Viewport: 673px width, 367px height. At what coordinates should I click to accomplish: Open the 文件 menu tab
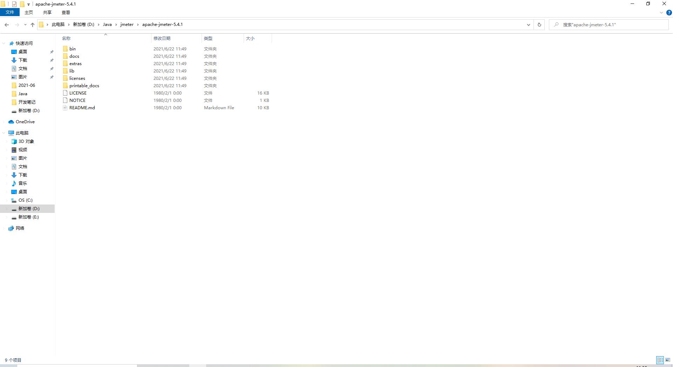[x=10, y=12]
